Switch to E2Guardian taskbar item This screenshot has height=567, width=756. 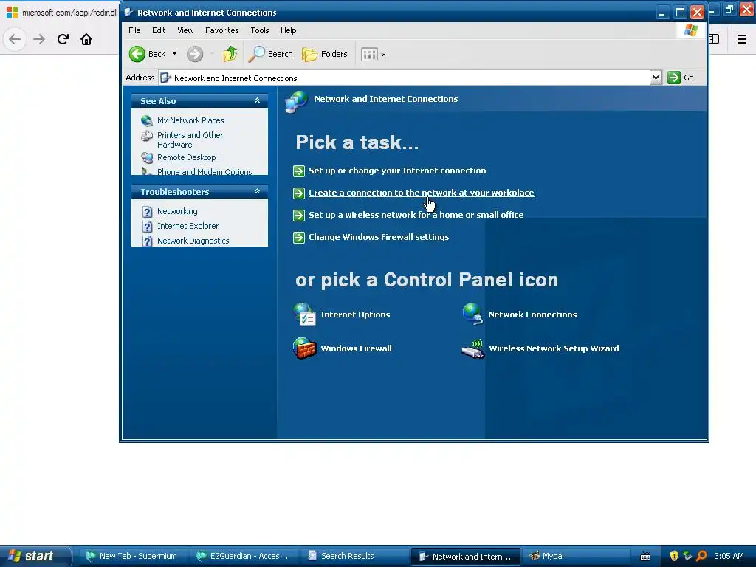pos(244,556)
